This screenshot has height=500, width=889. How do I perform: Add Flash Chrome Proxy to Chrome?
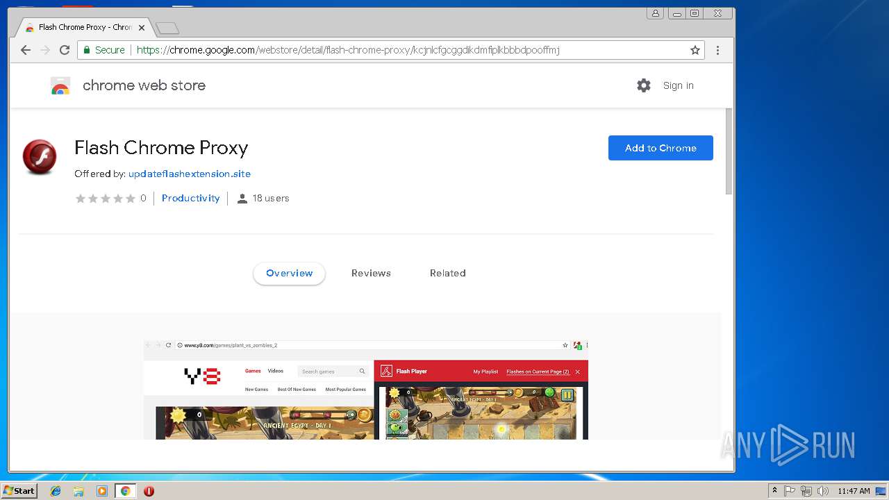pyautogui.click(x=660, y=148)
